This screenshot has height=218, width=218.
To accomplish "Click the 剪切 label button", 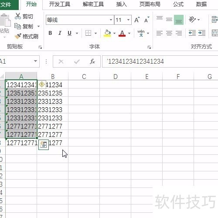I will (28, 16).
